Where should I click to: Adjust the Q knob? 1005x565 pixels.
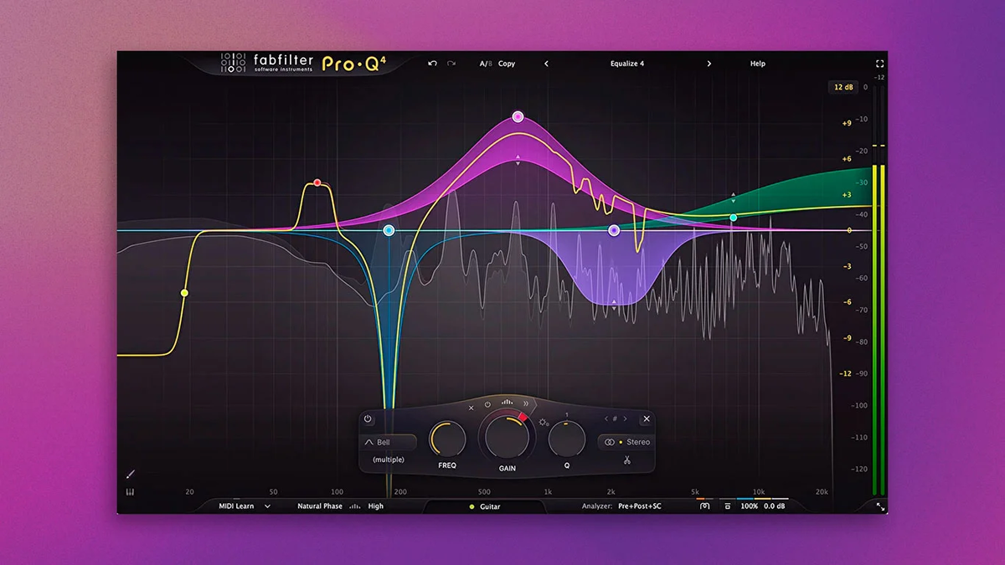point(567,439)
